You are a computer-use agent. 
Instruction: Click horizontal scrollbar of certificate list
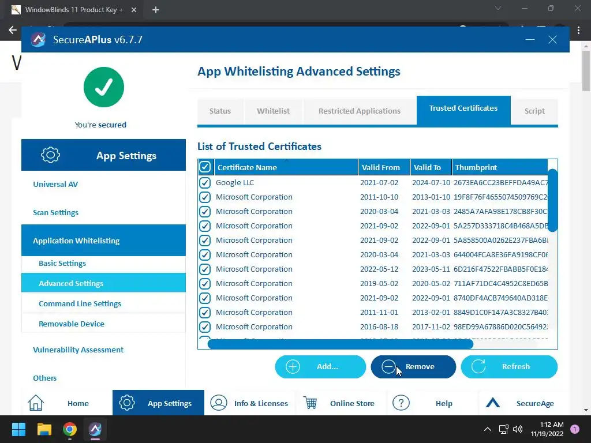[341, 344]
